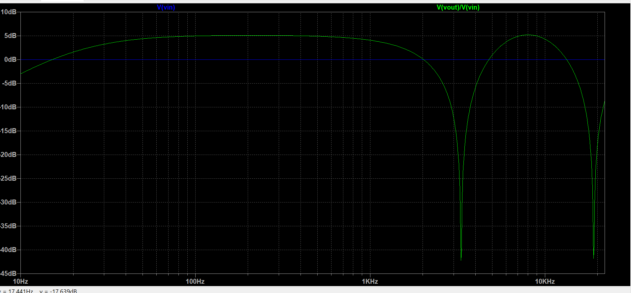Click the 1KHz frequency axis label
The width and height of the screenshot is (631, 293).
[370, 281]
